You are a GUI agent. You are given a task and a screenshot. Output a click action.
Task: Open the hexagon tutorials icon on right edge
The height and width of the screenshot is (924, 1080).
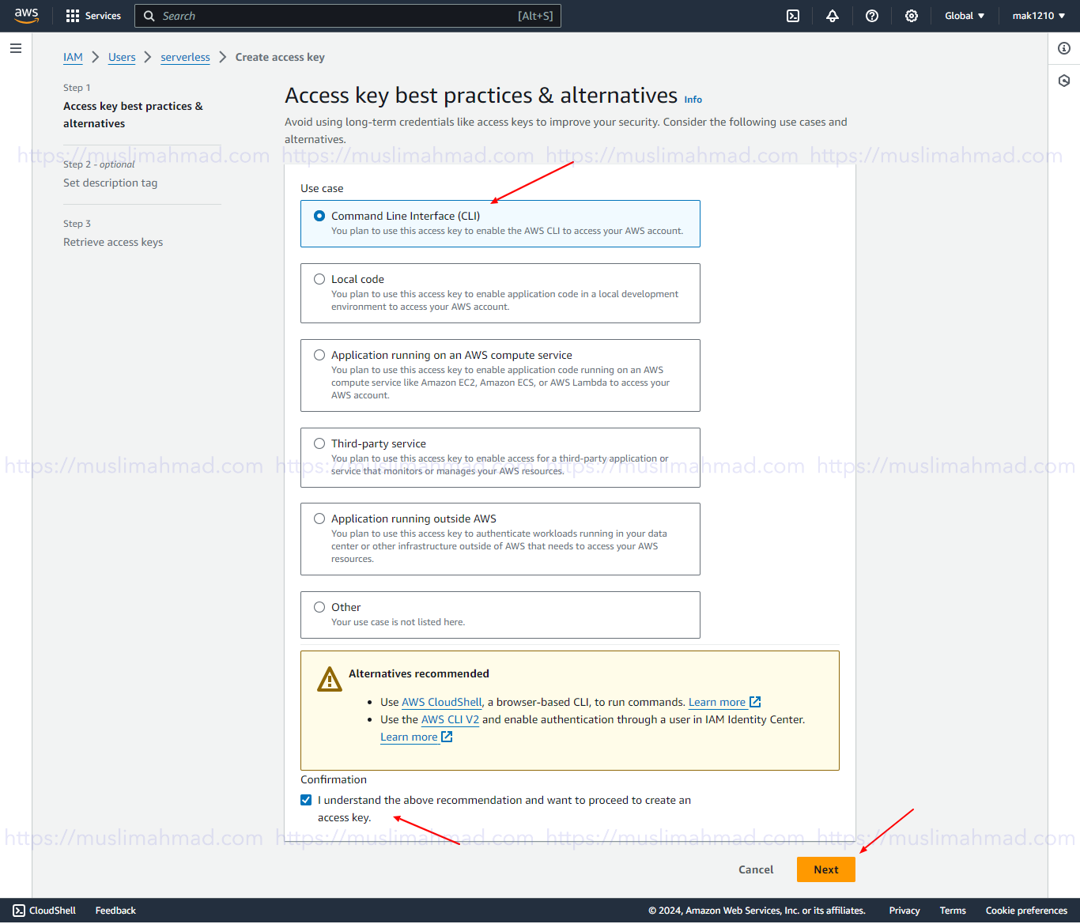click(1064, 81)
